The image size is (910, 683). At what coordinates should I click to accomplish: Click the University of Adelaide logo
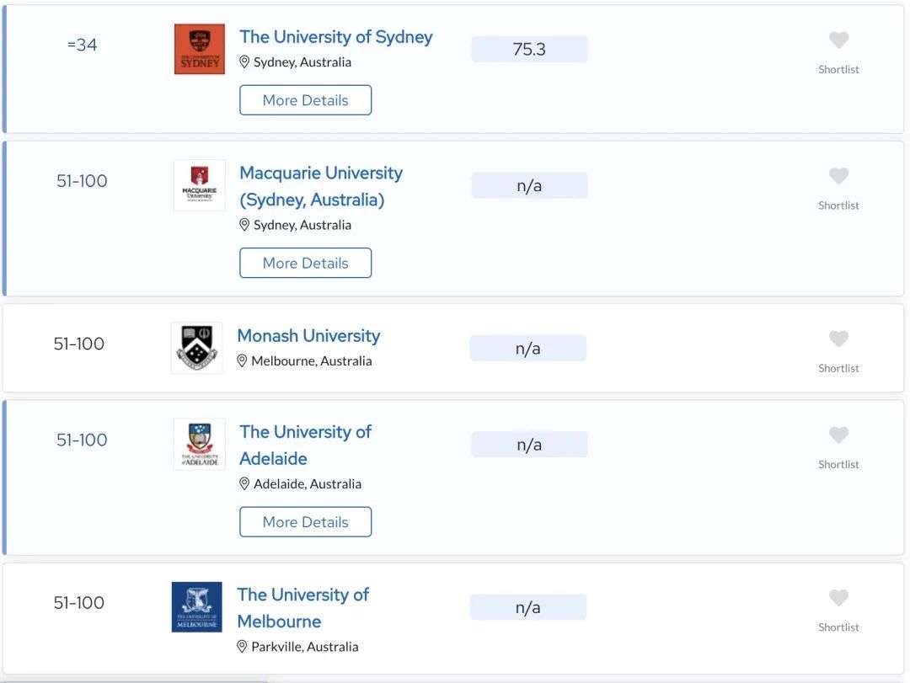[x=200, y=444]
